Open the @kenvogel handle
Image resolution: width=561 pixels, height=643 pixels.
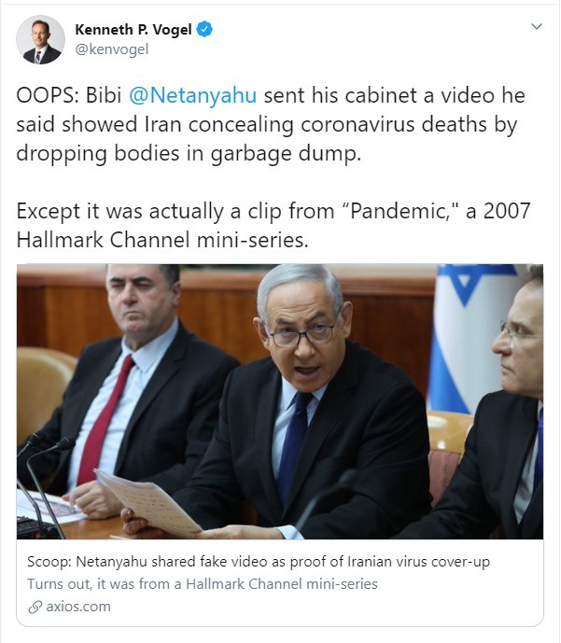click(111, 49)
